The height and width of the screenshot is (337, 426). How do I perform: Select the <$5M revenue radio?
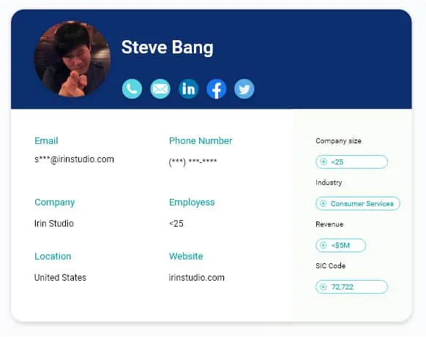[x=323, y=246]
